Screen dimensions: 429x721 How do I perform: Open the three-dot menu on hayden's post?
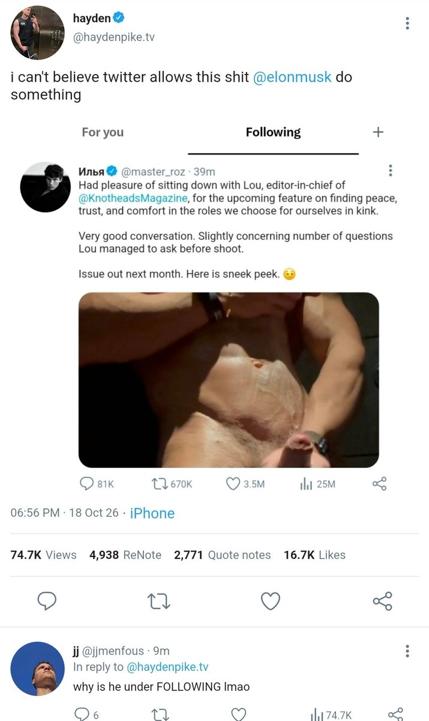pyautogui.click(x=407, y=23)
